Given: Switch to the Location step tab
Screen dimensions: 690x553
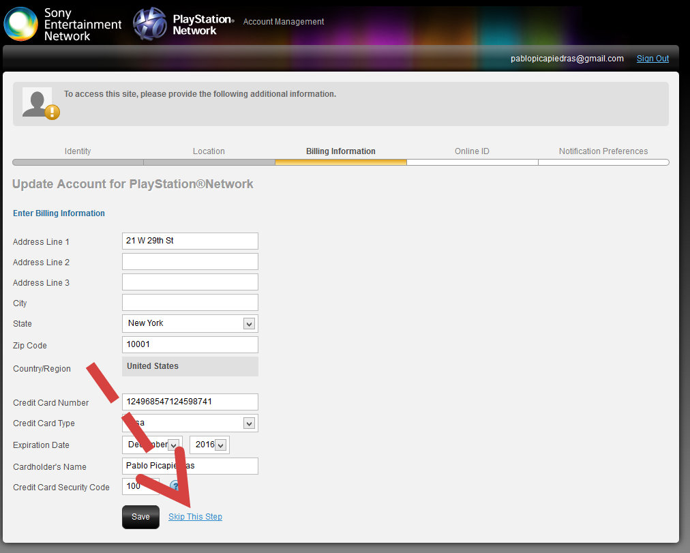Looking at the screenshot, I should pos(209,151).
